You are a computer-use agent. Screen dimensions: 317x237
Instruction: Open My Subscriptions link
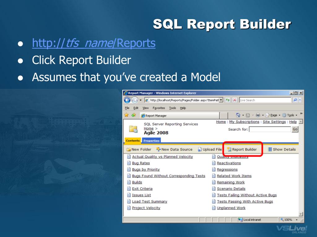[x=244, y=122]
